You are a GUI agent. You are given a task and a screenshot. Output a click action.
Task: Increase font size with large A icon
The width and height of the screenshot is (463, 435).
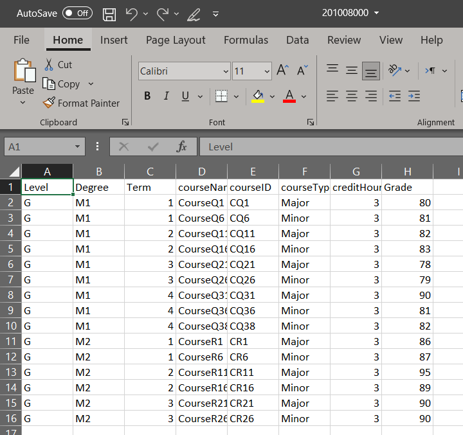tap(282, 71)
